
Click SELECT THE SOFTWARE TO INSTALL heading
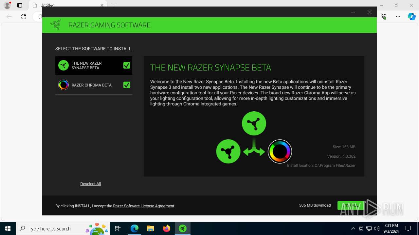point(93,49)
